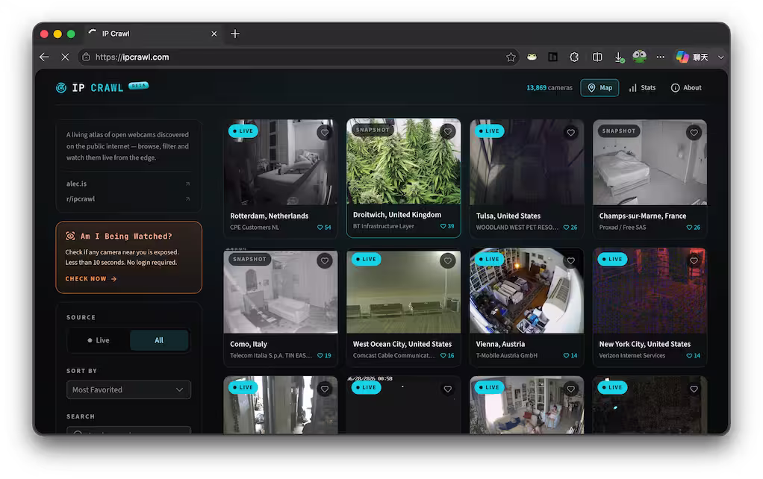Favorite the Rotterdam, Netherlands camera with the heart icon
The image size is (763, 479).
(x=325, y=132)
